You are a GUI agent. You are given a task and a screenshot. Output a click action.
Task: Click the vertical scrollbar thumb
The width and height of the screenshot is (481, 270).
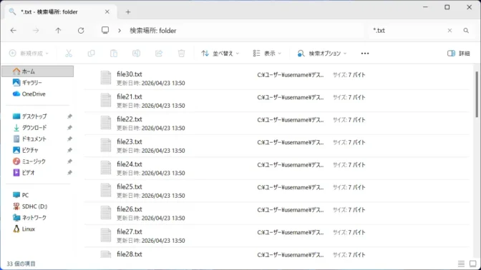(x=477, y=94)
